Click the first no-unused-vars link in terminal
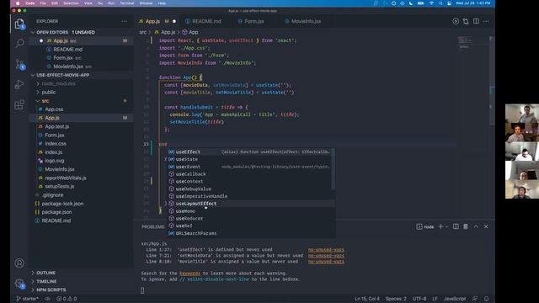 [x=326, y=250]
